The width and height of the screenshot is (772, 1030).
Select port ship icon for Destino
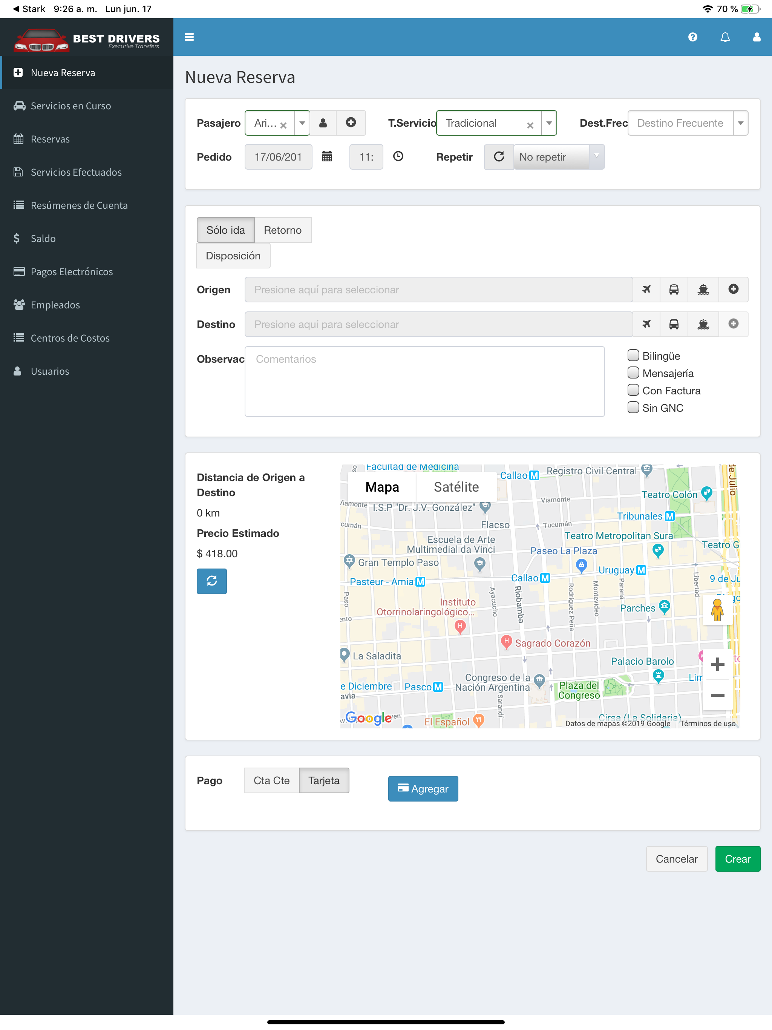click(703, 324)
